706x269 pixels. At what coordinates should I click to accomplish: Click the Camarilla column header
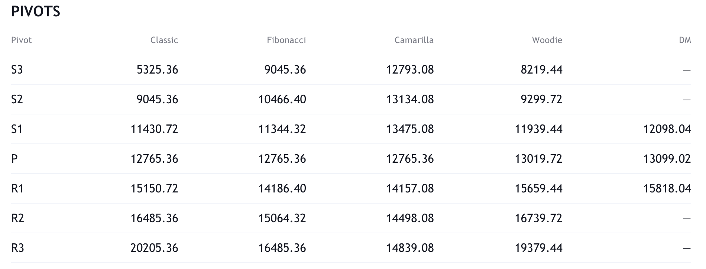coord(414,40)
